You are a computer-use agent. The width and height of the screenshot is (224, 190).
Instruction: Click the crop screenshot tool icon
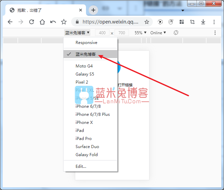(x=192, y=22)
